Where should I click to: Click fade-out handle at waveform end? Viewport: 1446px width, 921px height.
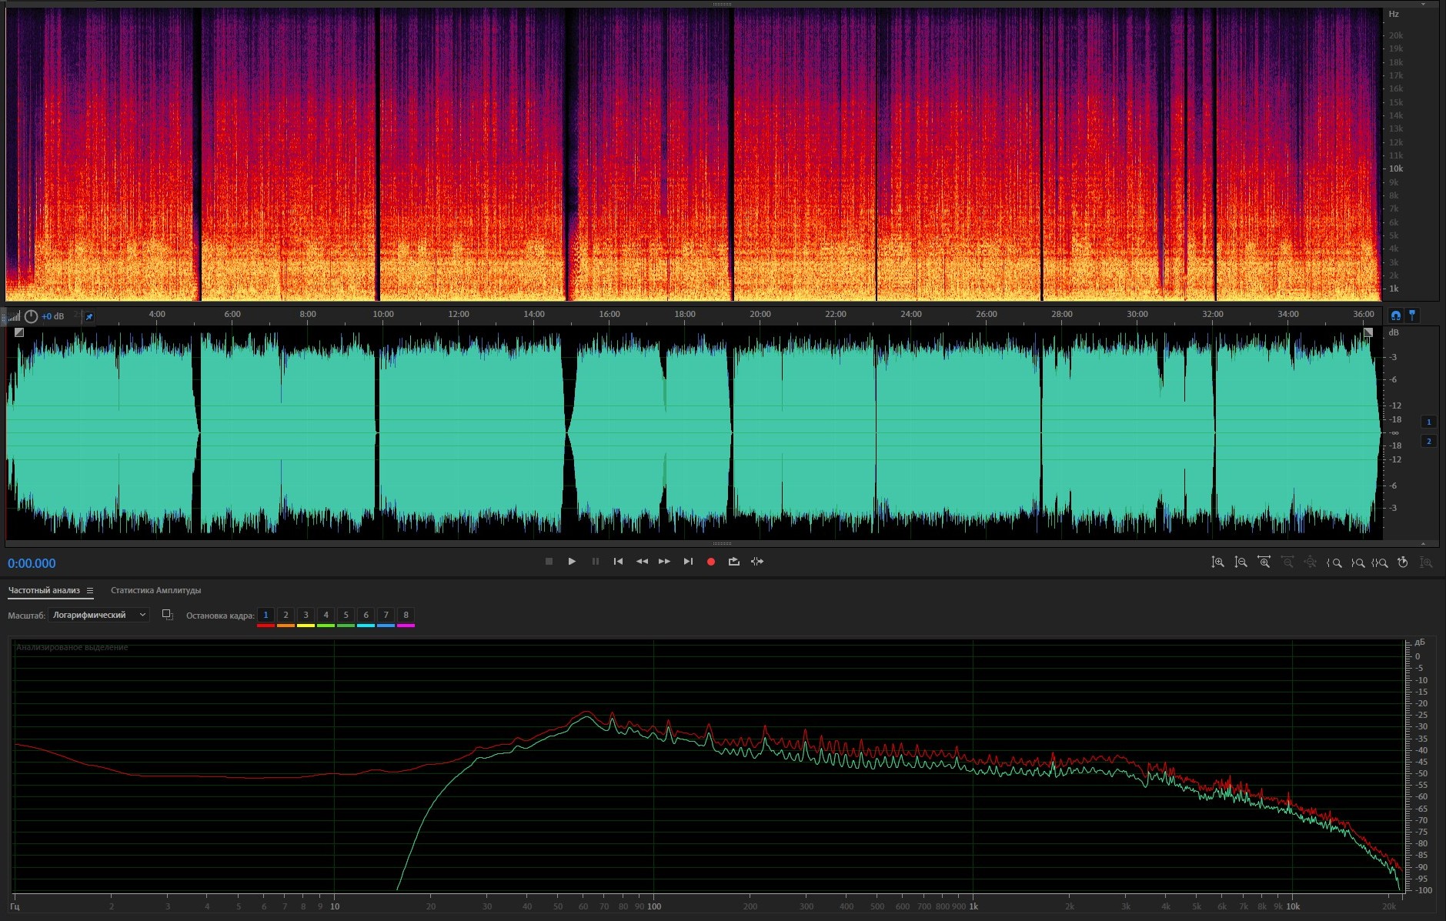1368,332
